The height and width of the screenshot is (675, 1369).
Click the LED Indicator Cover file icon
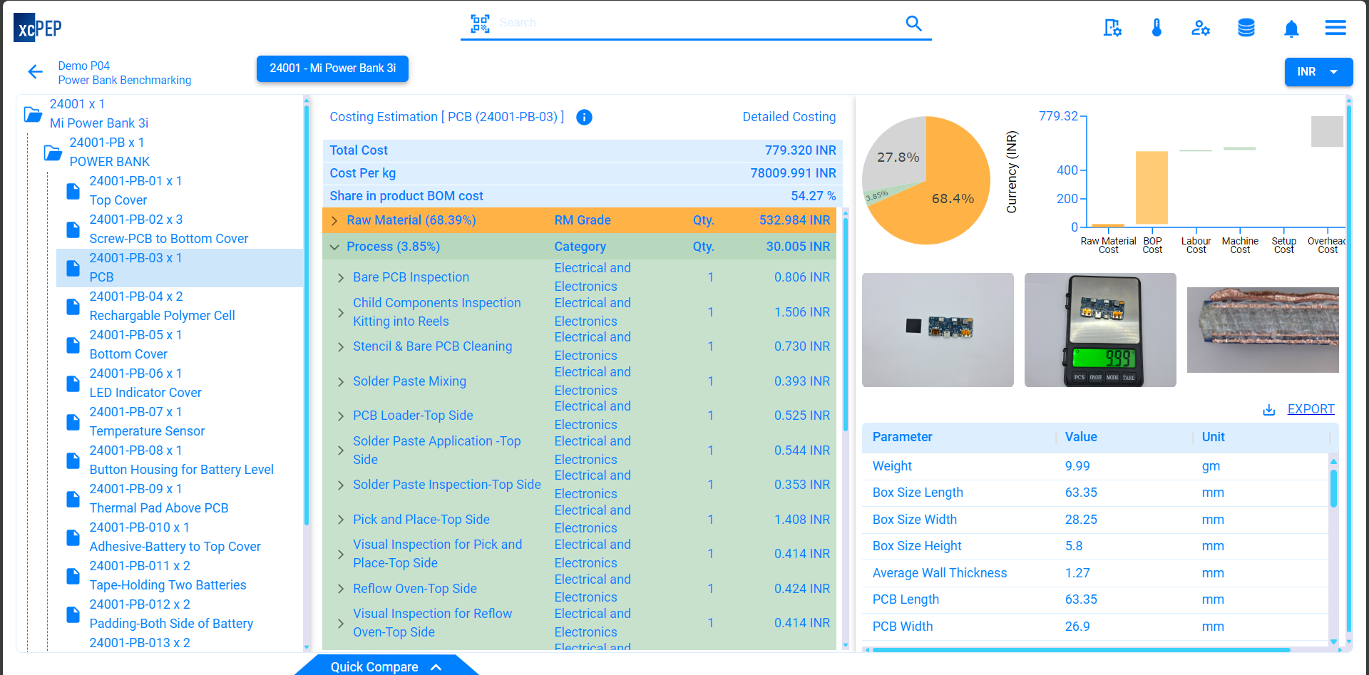(73, 383)
